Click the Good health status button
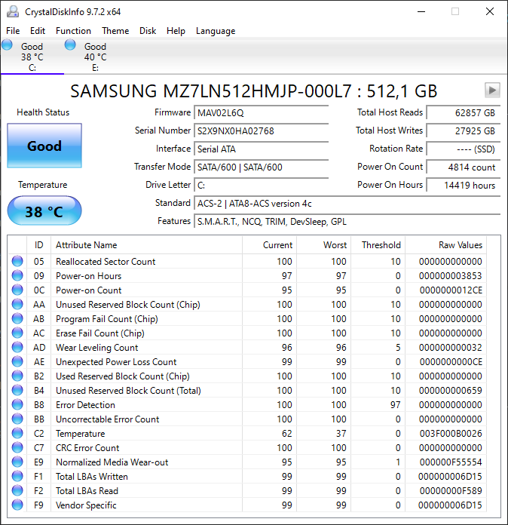The image size is (508, 525). coord(44,146)
